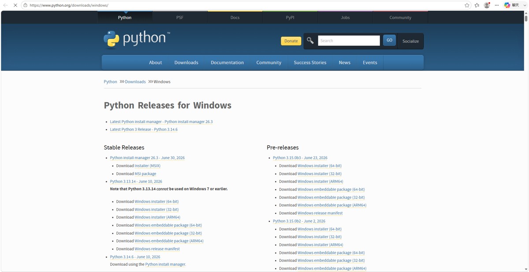Click into the site Search field

(x=349, y=41)
